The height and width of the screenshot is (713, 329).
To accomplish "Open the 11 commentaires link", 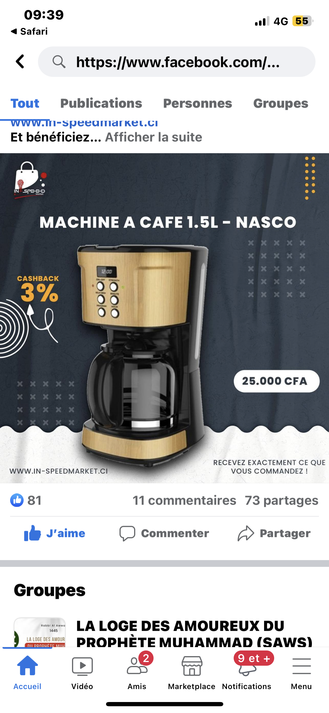I will click(184, 500).
